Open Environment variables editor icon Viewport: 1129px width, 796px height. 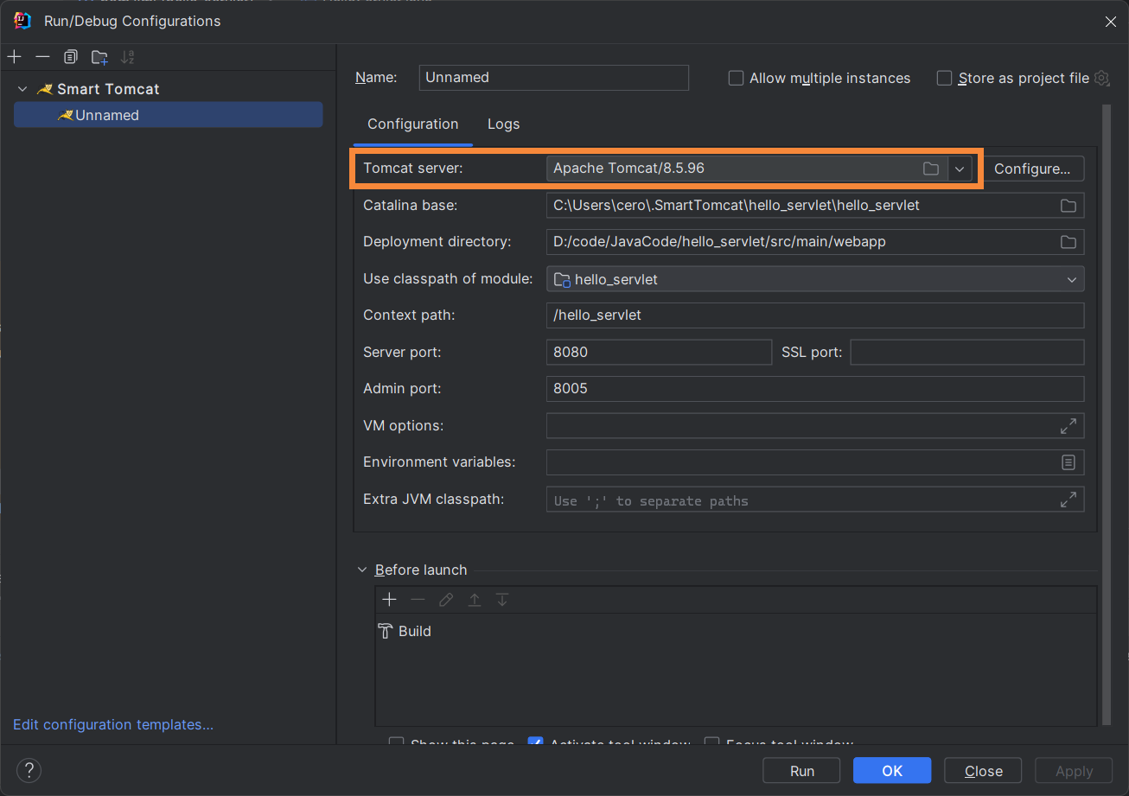point(1068,462)
